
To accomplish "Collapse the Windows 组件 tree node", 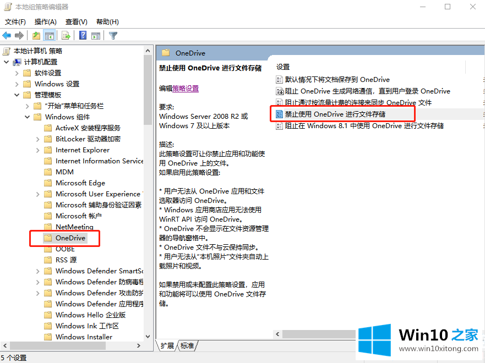I will coord(27,117).
